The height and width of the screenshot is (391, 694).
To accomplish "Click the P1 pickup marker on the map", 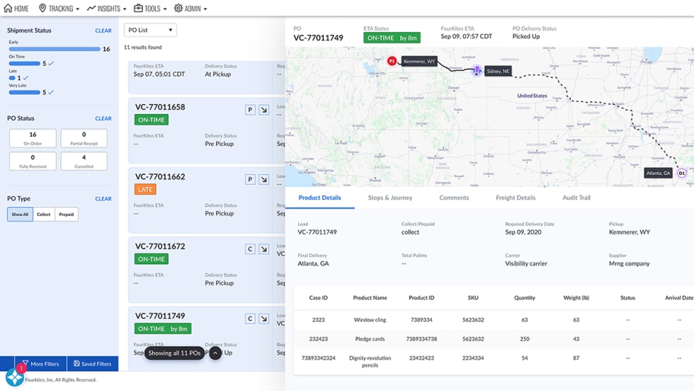I will pyautogui.click(x=392, y=61).
